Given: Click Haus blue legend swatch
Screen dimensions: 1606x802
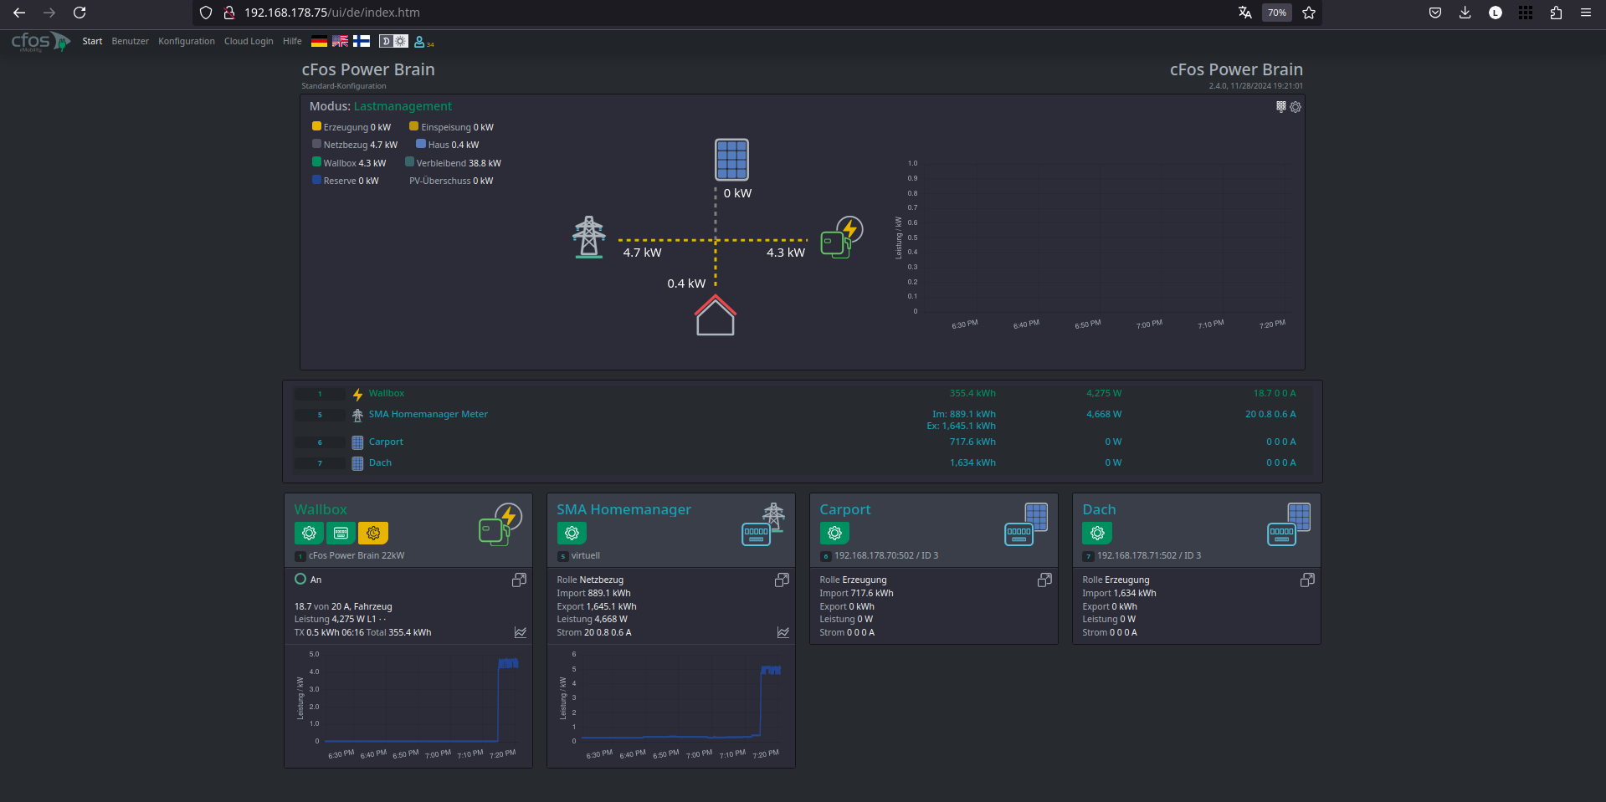Looking at the screenshot, I should tap(421, 144).
